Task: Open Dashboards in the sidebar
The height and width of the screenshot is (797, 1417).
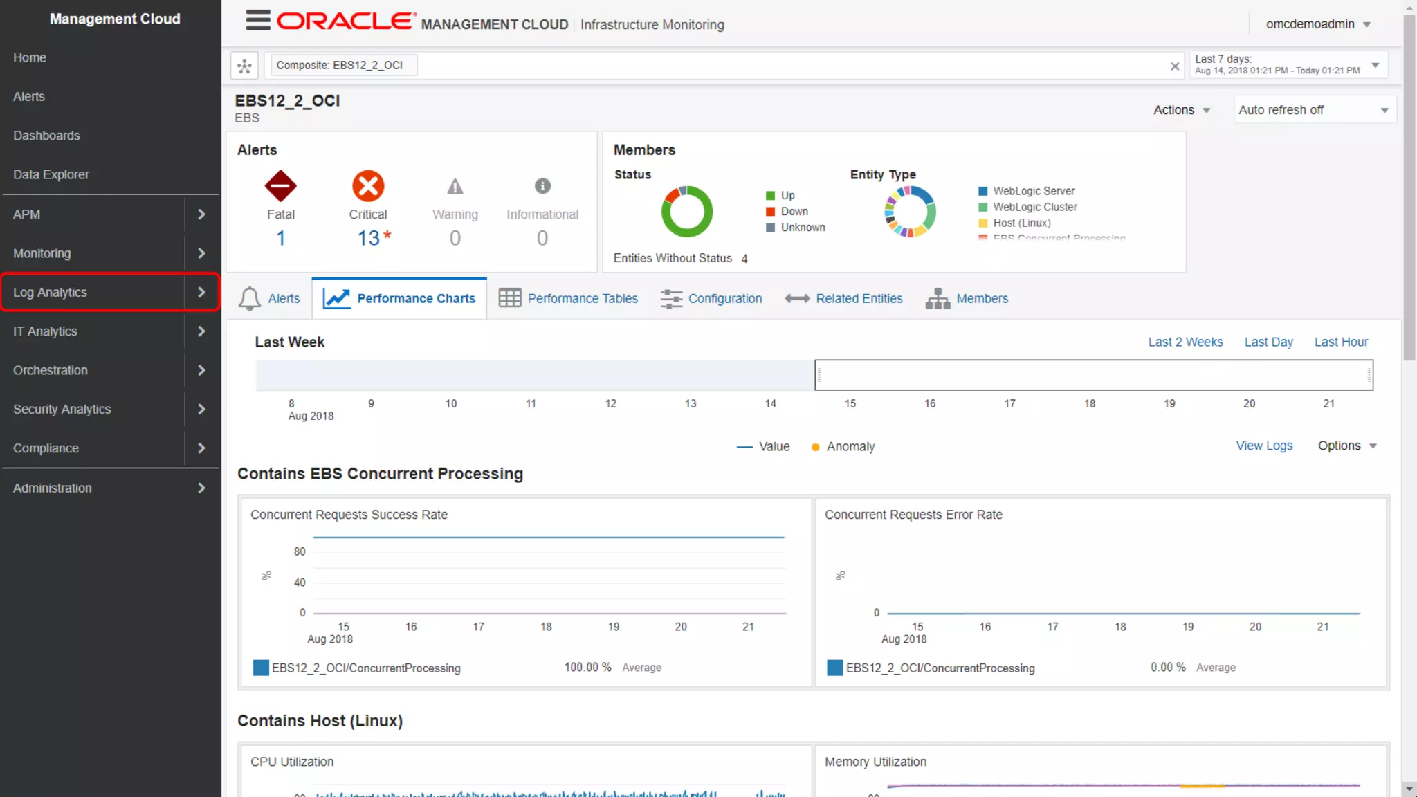Action: (x=46, y=136)
